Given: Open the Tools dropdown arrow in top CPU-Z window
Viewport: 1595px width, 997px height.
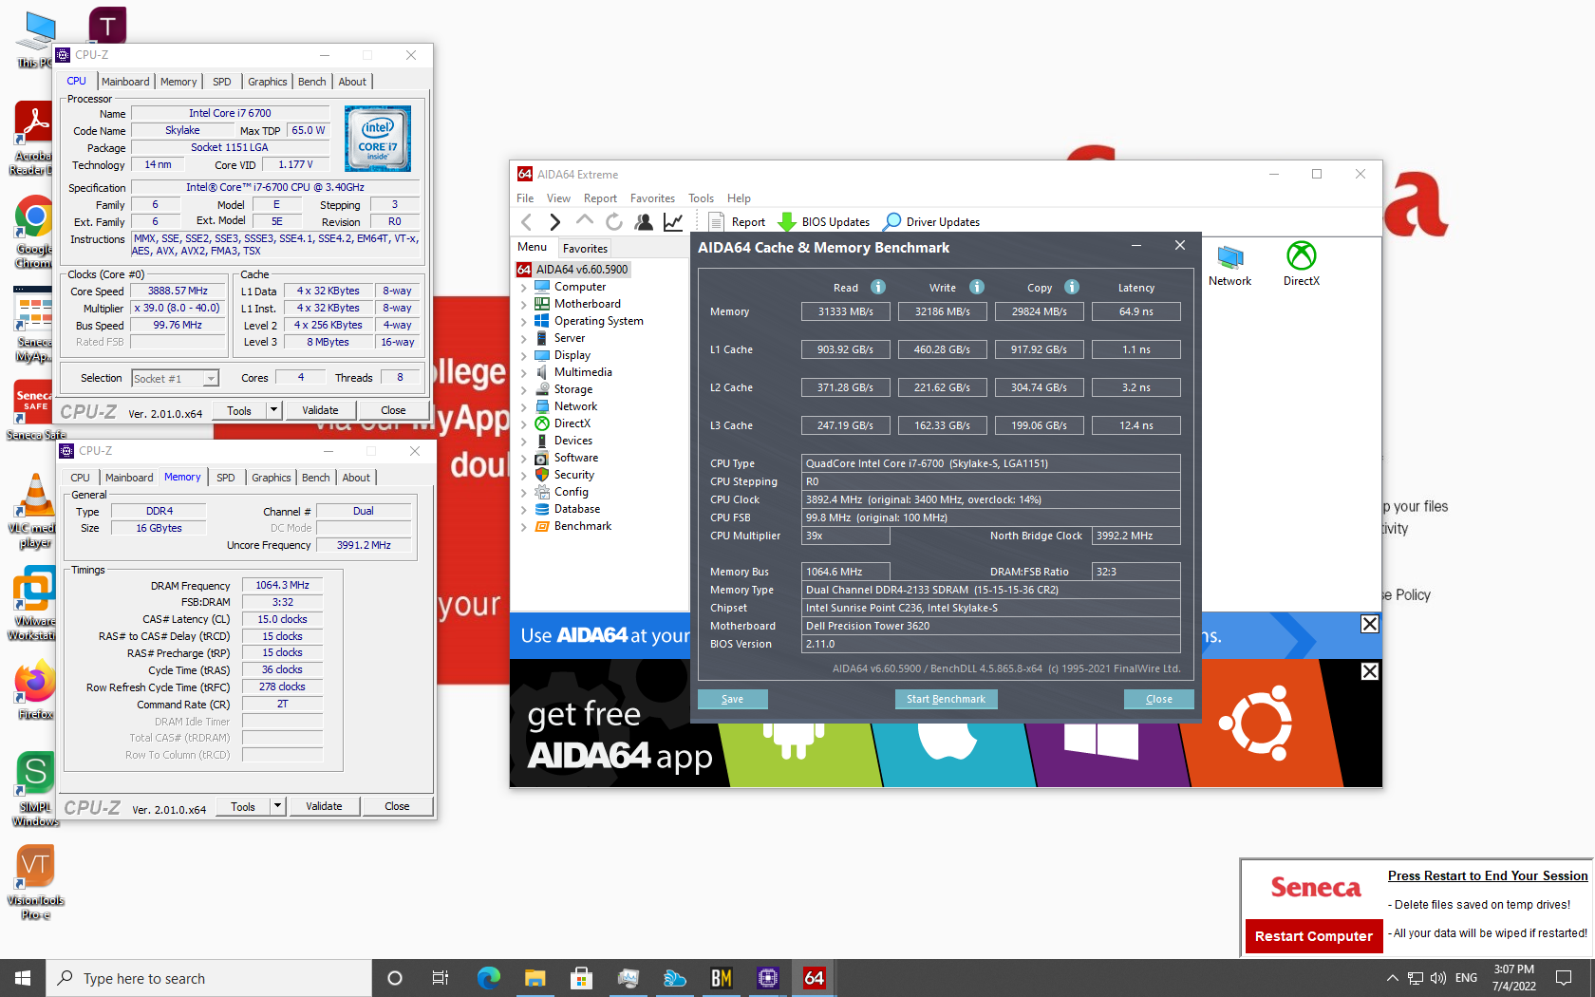Looking at the screenshot, I should pos(274,410).
